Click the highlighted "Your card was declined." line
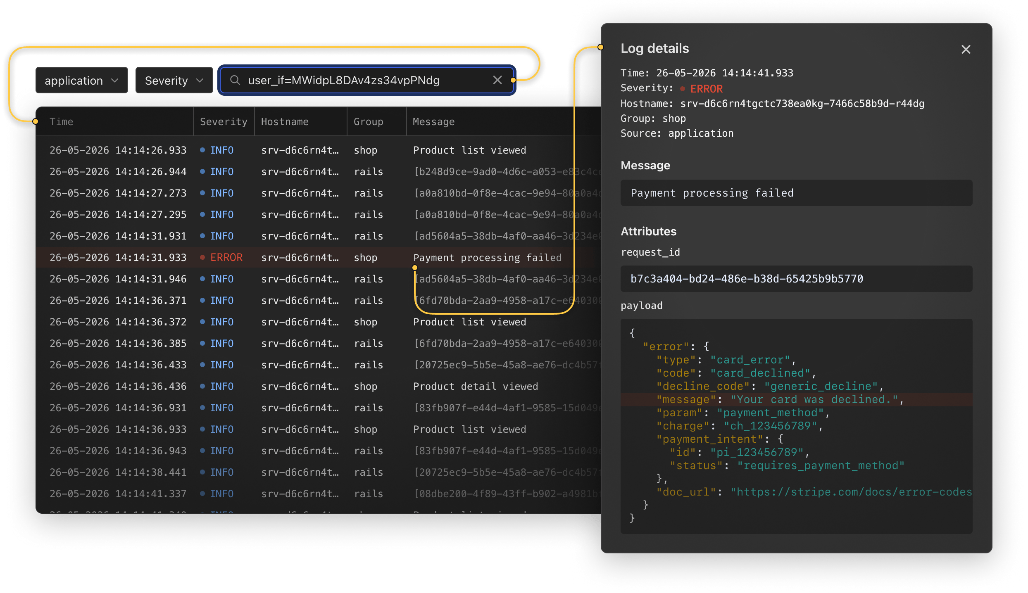Viewport: 1028px width, 593px height. pyautogui.click(x=796, y=399)
